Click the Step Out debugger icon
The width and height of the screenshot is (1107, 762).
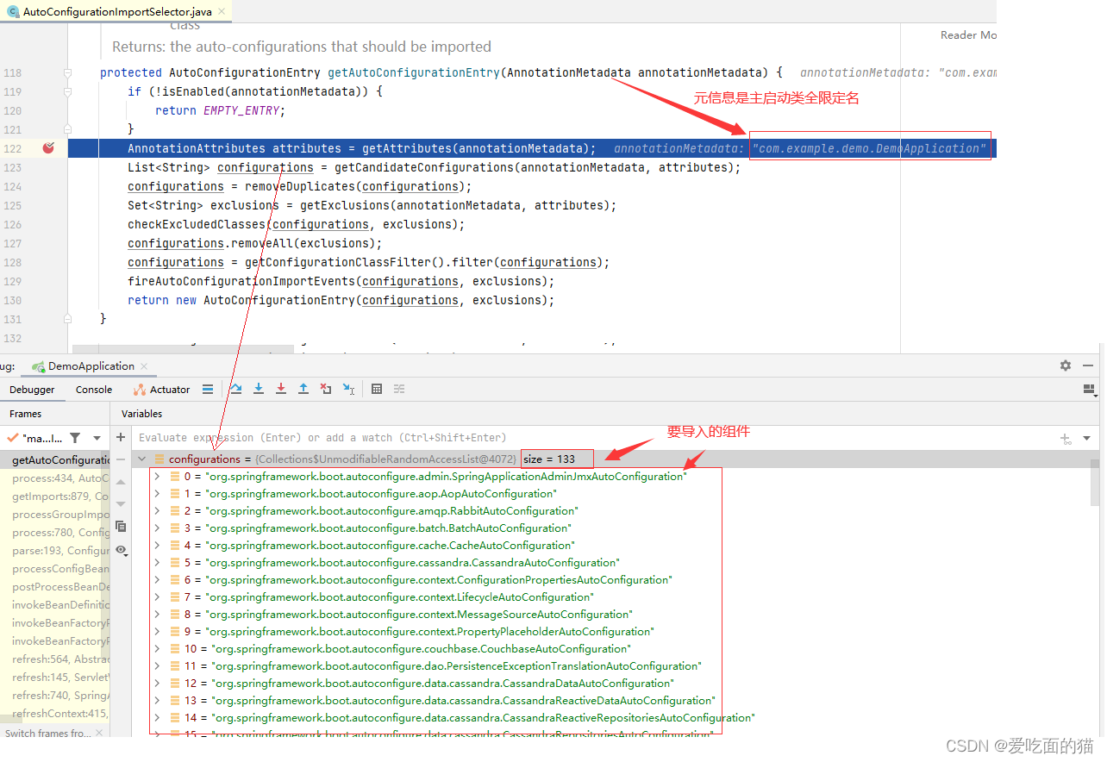303,389
